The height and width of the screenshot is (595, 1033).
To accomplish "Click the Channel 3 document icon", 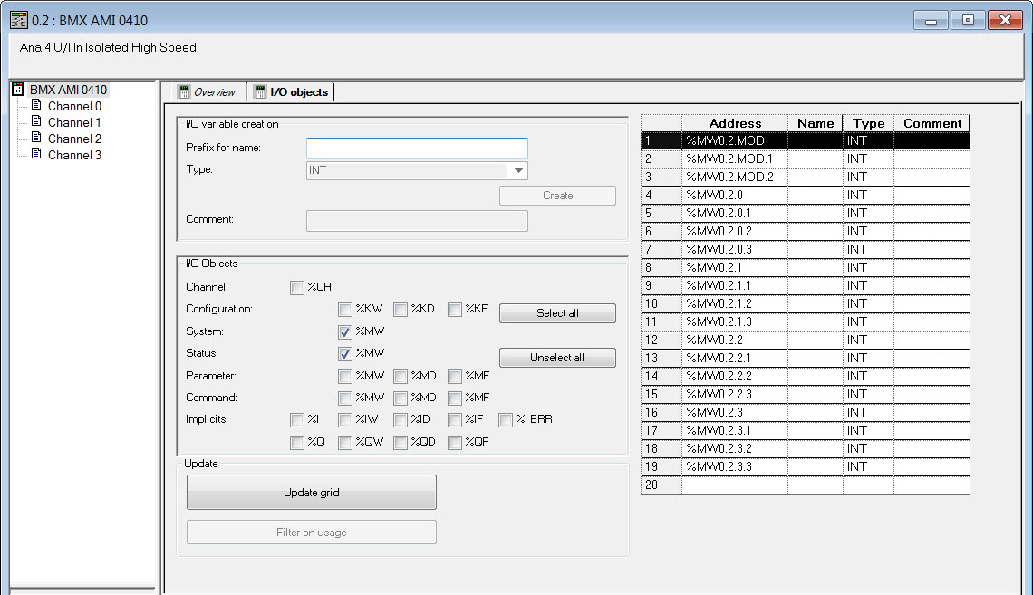I will coord(36,154).
